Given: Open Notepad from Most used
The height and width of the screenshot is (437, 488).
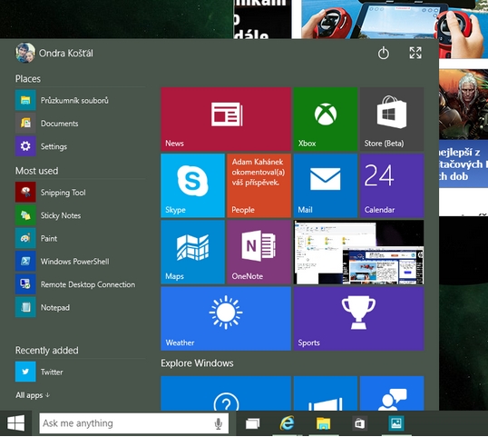Looking at the screenshot, I should point(81,307).
